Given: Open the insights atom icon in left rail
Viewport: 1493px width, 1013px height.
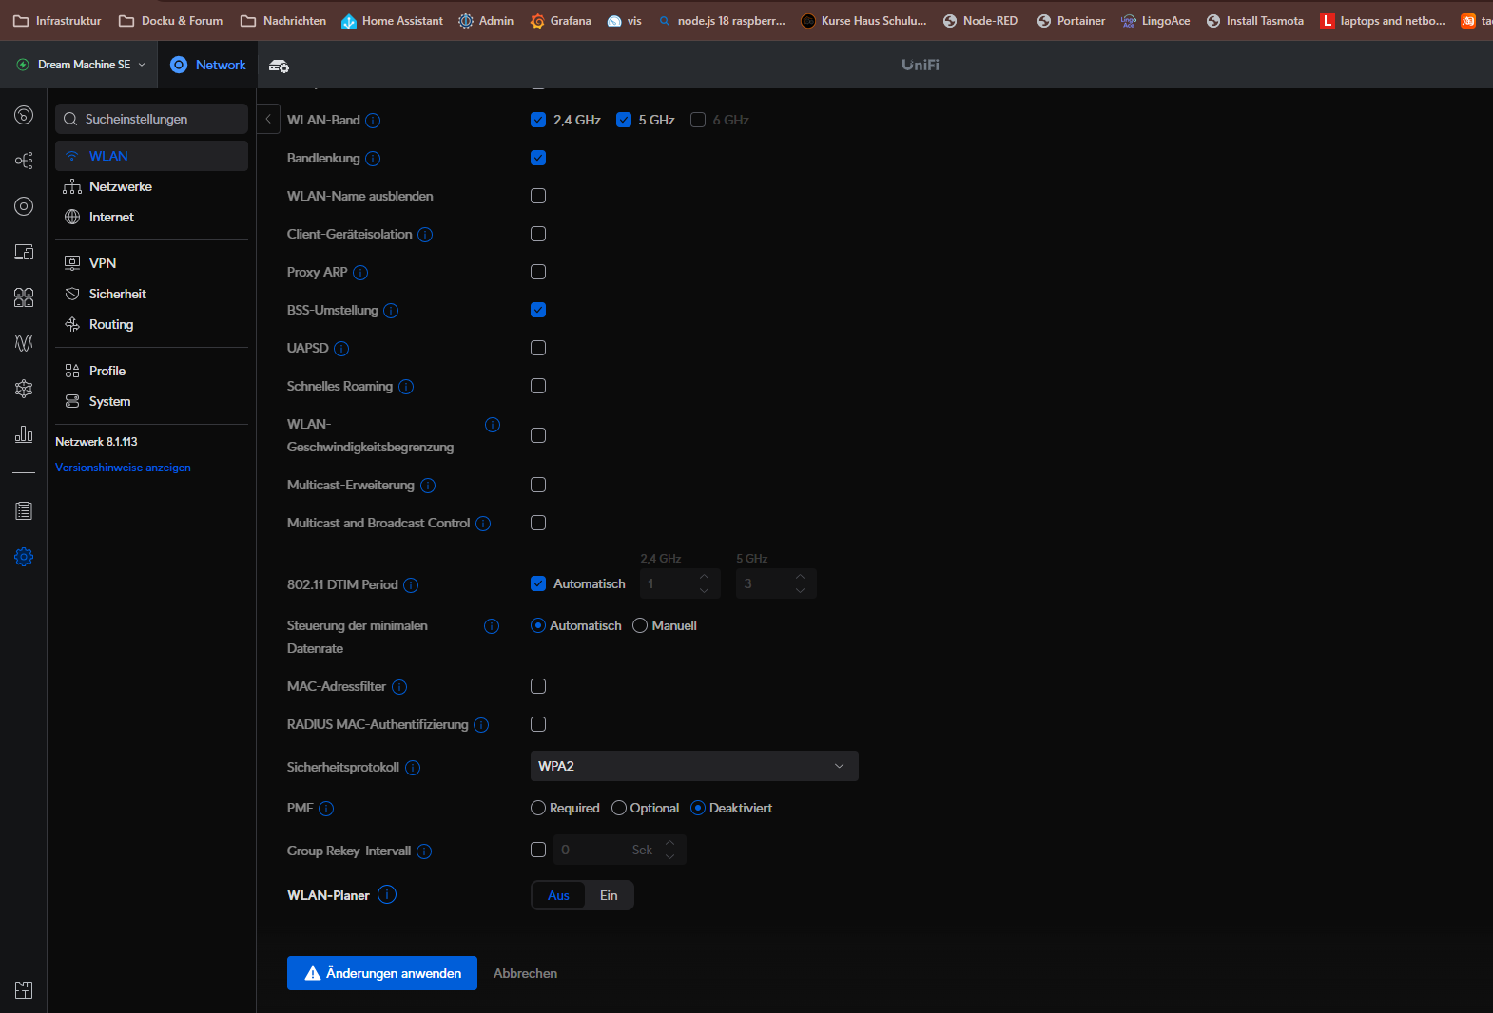Looking at the screenshot, I should [24, 389].
